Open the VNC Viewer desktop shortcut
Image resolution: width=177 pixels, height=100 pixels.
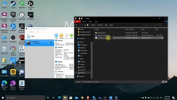[x=13, y=61]
